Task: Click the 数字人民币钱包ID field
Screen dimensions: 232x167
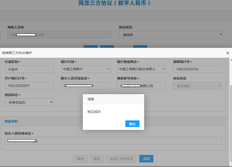Action: 85,86
